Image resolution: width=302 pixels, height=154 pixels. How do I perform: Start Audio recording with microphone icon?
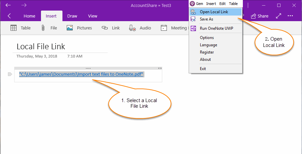(x=132, y=28)
